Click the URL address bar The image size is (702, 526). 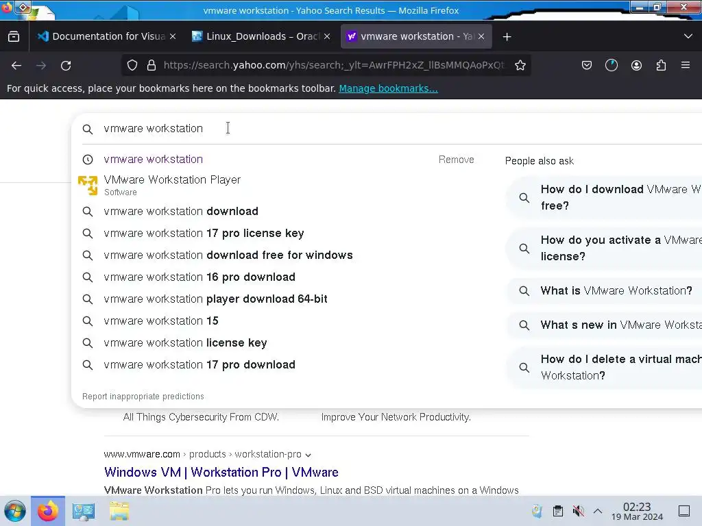click(x=334, y=65)
